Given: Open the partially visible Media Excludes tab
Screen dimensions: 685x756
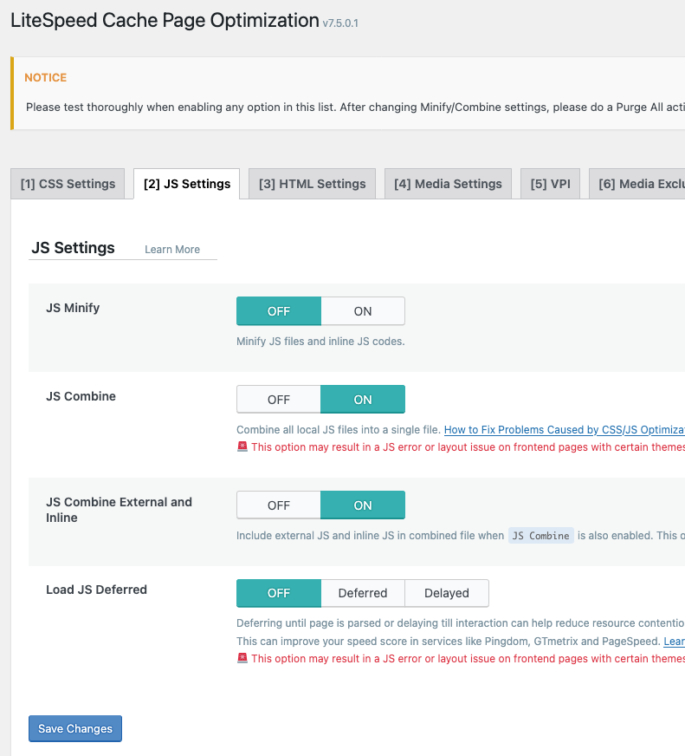Looking at the screenshot, I should pyautogui.click(x=639, y=184).
